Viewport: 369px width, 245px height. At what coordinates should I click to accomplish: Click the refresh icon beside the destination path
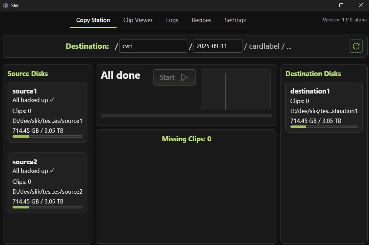(x=356, y=46)
